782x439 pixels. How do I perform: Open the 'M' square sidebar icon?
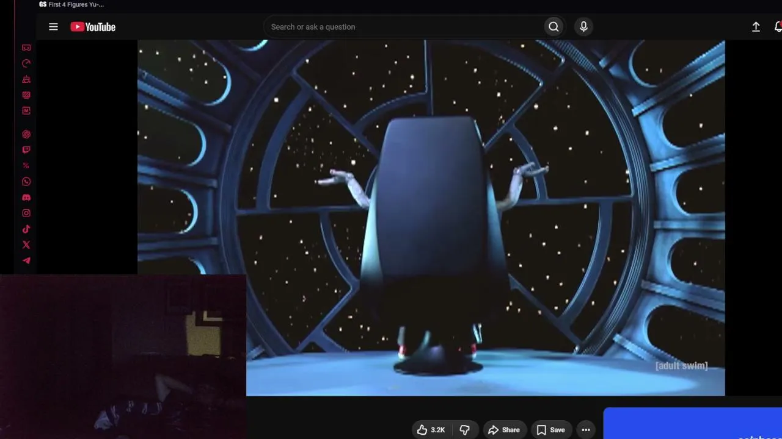click(x=26, y=111)
